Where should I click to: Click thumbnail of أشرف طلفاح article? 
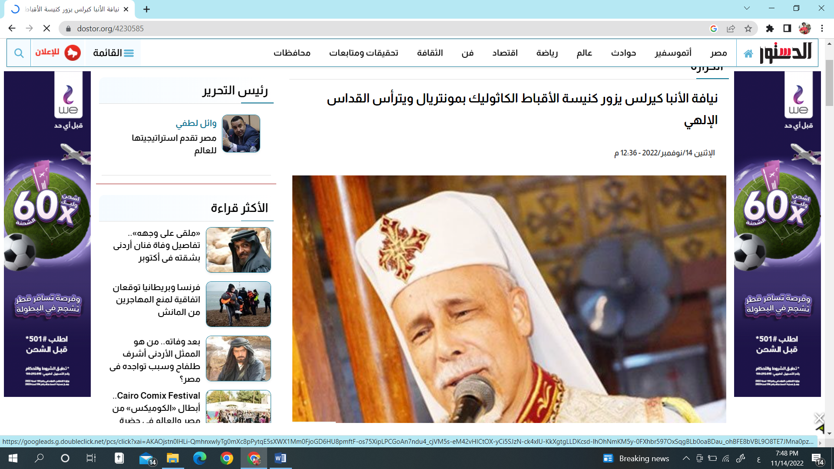pyautogui.click(x=238, y=359)
